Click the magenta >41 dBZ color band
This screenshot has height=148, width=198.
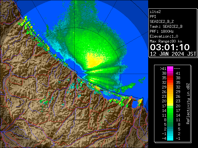pyautogui.click(x=170, y=69)
